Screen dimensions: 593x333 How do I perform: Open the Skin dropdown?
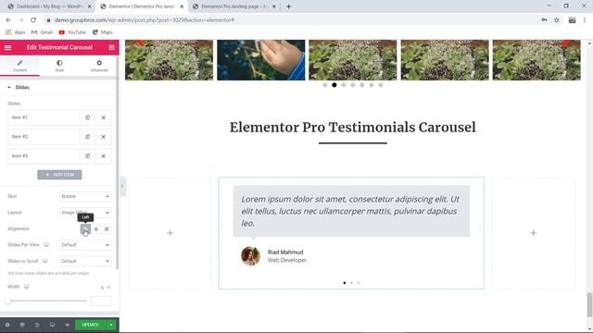85,196
